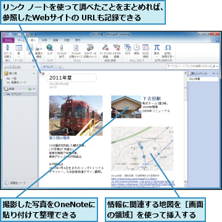Click the 2009年リニューアル text line
Screen dimensions: 222x222
point(156,111)
